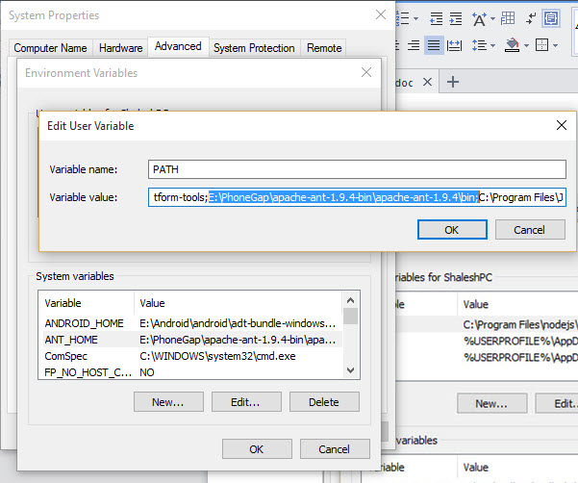Click Value header below 'riables for ShaleshPC'
Image resolution: width=578 pixels, height=483 pixels.
click(475, 305)
